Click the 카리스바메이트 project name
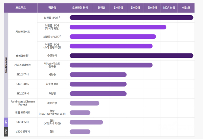 tap(23, 65)
